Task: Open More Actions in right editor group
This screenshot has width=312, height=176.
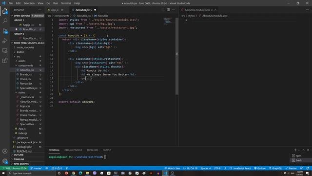Action: [x=308, y=10]
